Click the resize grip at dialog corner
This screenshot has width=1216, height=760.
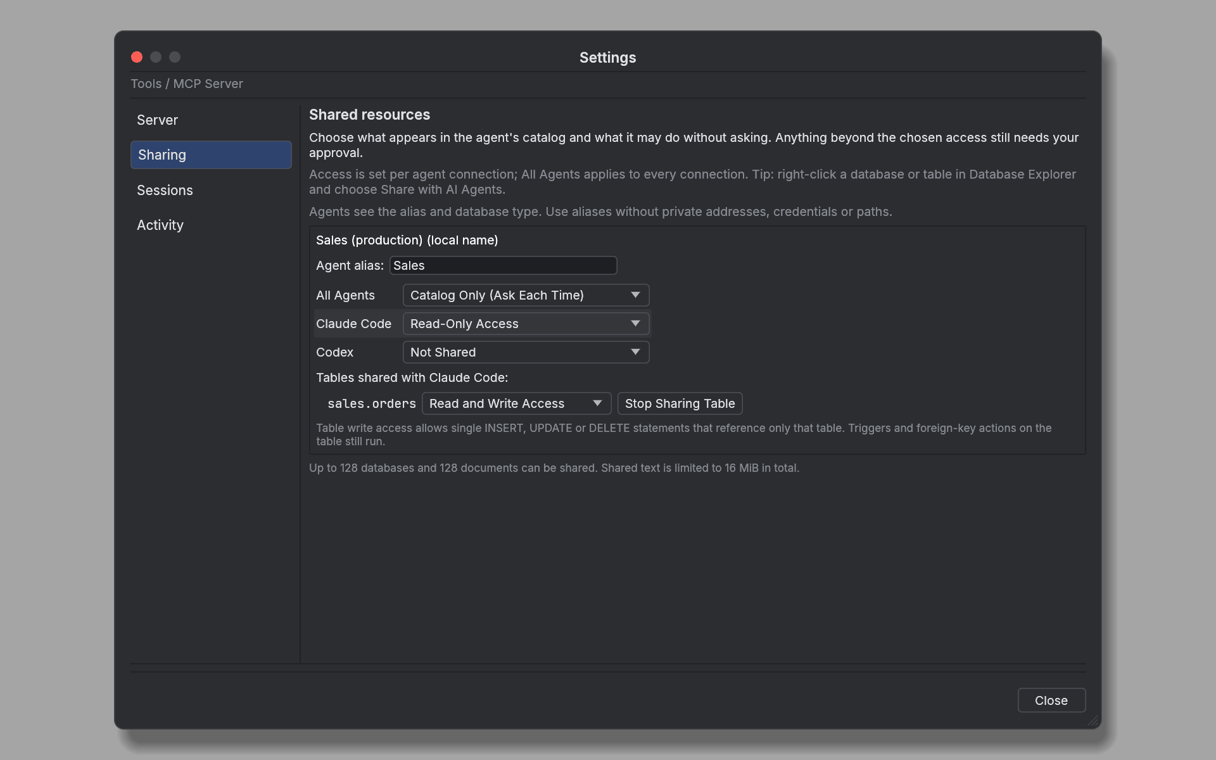(x=1093, y=721)
